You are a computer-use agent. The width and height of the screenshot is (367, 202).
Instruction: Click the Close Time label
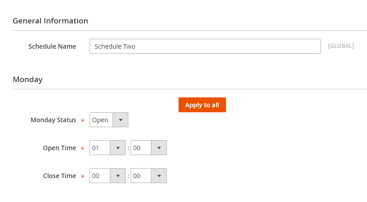click(x=59, y=176)
